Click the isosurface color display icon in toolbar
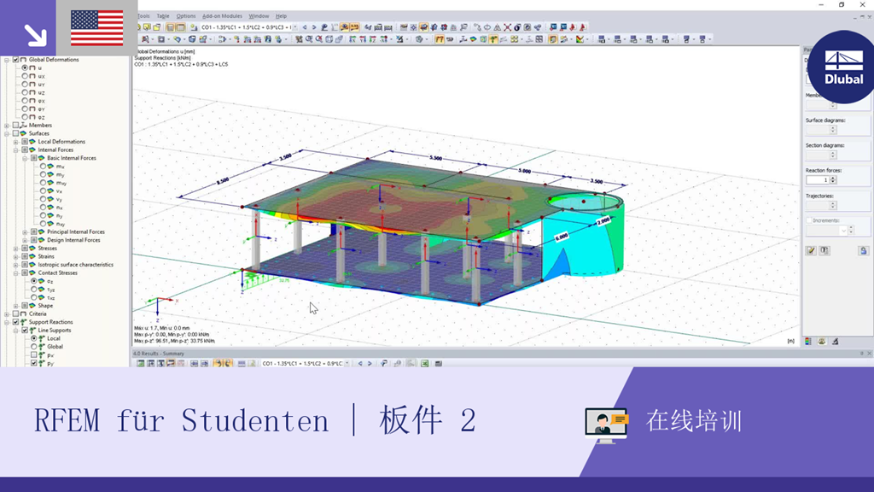This screenshot has height=492, width=874. click(x=473, y=39)
